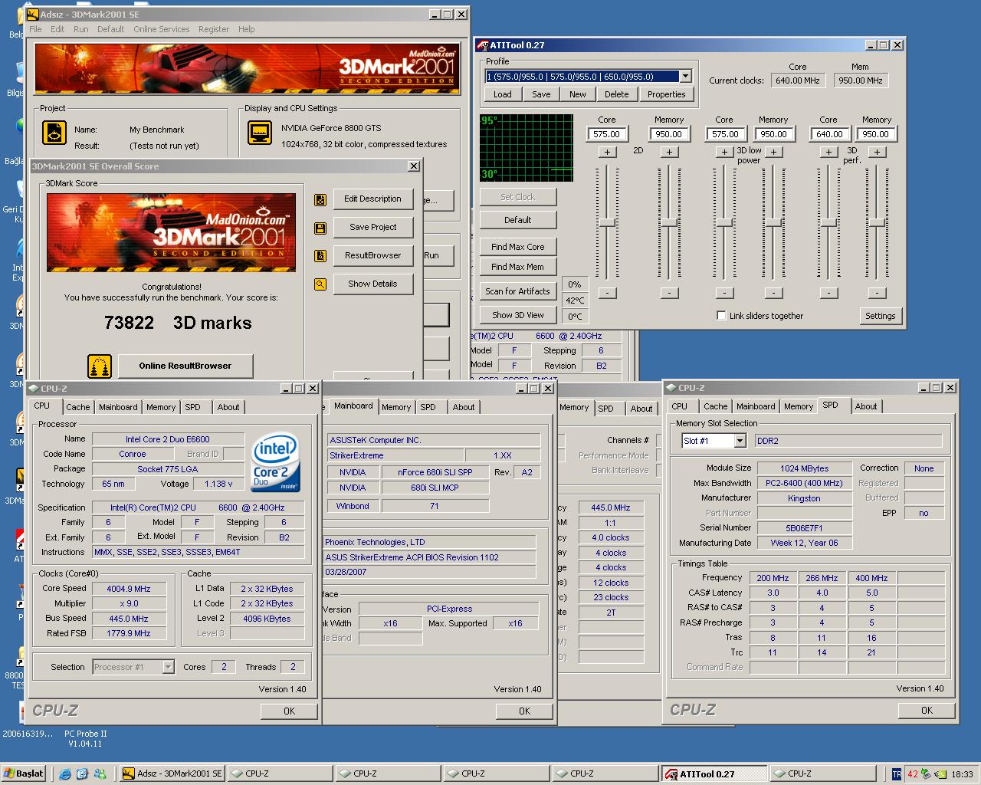Decrease the 2D Core clock with minus button
Screen dimensions: 981x785
coord(607,293)
